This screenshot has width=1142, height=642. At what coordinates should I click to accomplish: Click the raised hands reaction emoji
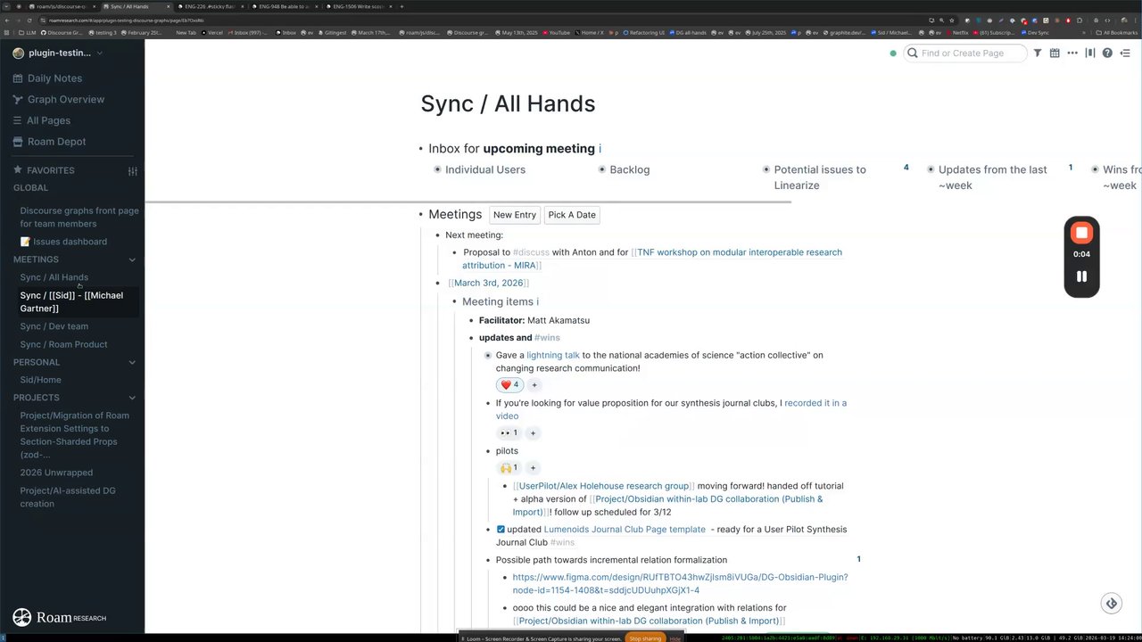(509, 468)
